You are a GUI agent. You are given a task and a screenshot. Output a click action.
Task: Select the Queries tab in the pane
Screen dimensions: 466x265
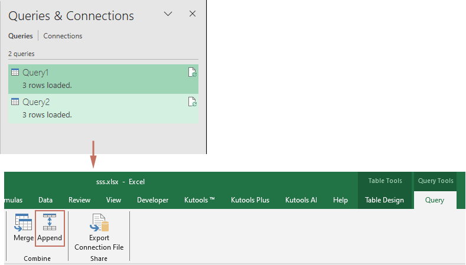pyautogui.click(x=21, y=36)
